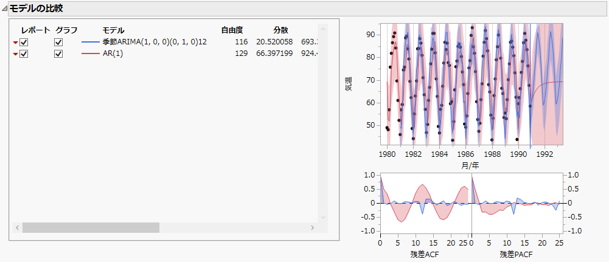609x262 pixels.
Task: Click the red line swatch for AR(1)
Action: 91,54
